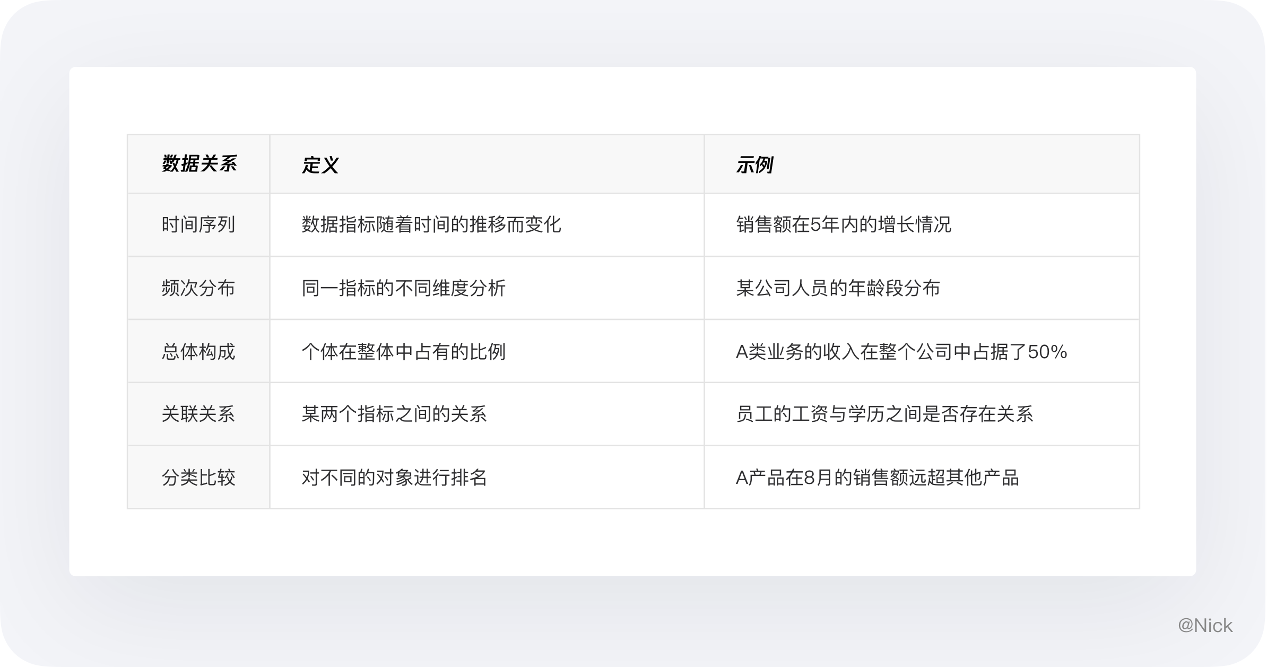
Task: Click the cell 对不同的对象进行排名
Action: pos(394,478)
